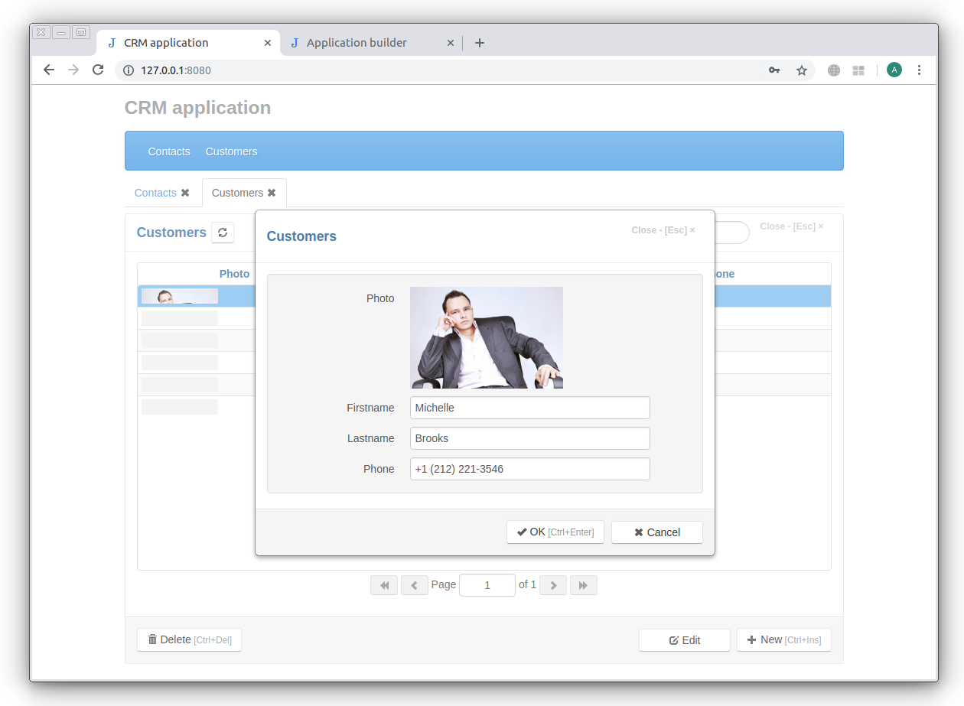Open the saved passwords key icon

click(x=774, y=70)
